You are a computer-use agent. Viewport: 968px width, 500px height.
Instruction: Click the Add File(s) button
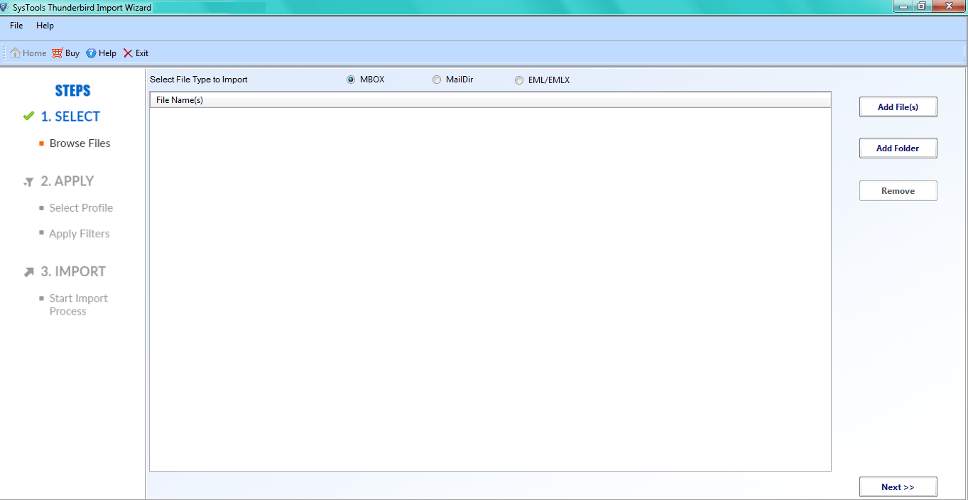click(898, 107)
